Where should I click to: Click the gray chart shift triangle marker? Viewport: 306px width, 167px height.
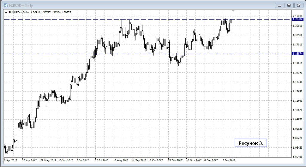[x=233, y=11]
